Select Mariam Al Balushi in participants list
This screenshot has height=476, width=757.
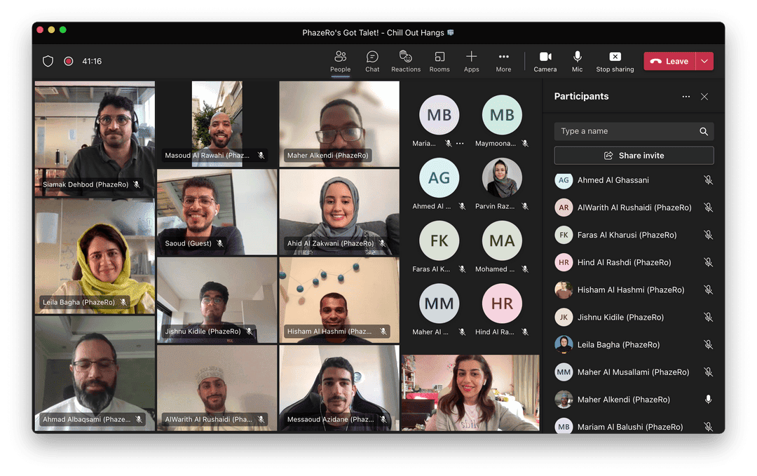coord(634,426)
